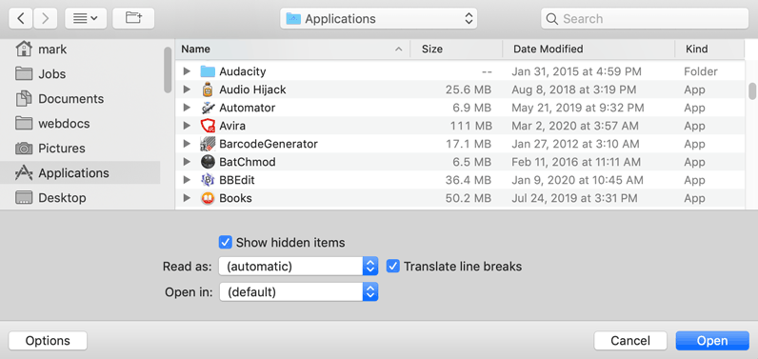Viewport: 758px width, 359px height.
Task: Sort by the Name column header
Action: click(x=292, y=49)
